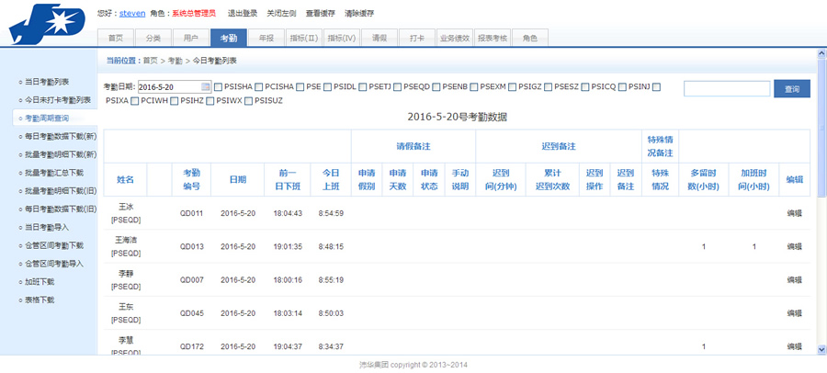
Task: Click the 考勤编号 cell QD172
Action: (x=191, y=346)
